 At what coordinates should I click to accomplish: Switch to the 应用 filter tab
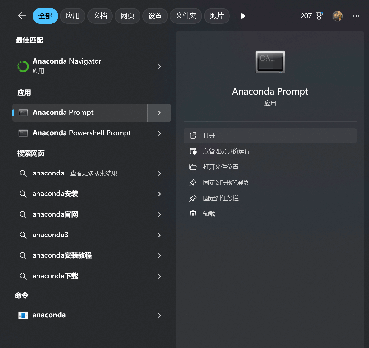tap(72, 16)
